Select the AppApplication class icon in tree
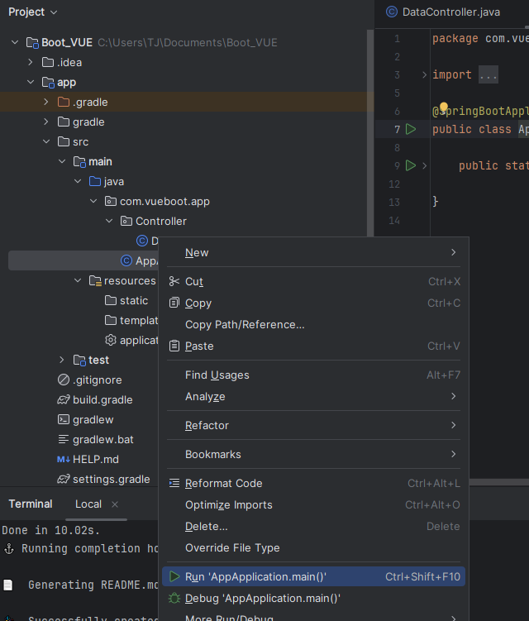This screenshot has height=621, width=529. (126, 260)
